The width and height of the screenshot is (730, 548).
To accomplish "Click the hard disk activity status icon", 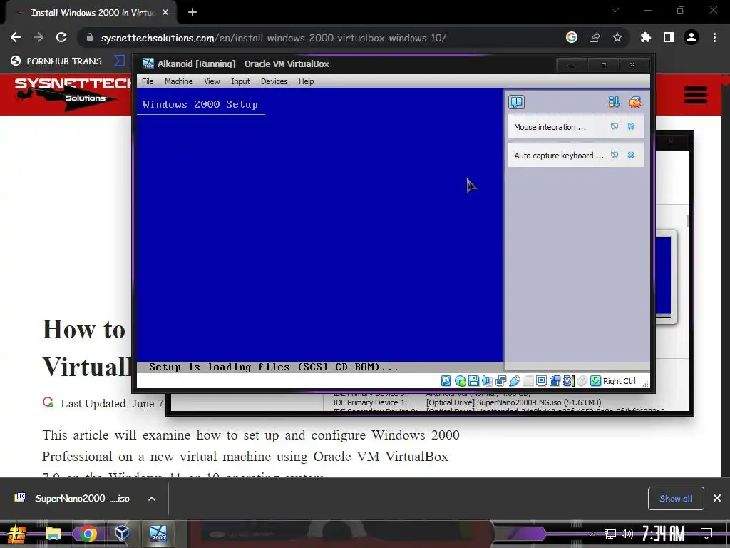I will coord(446,381).
